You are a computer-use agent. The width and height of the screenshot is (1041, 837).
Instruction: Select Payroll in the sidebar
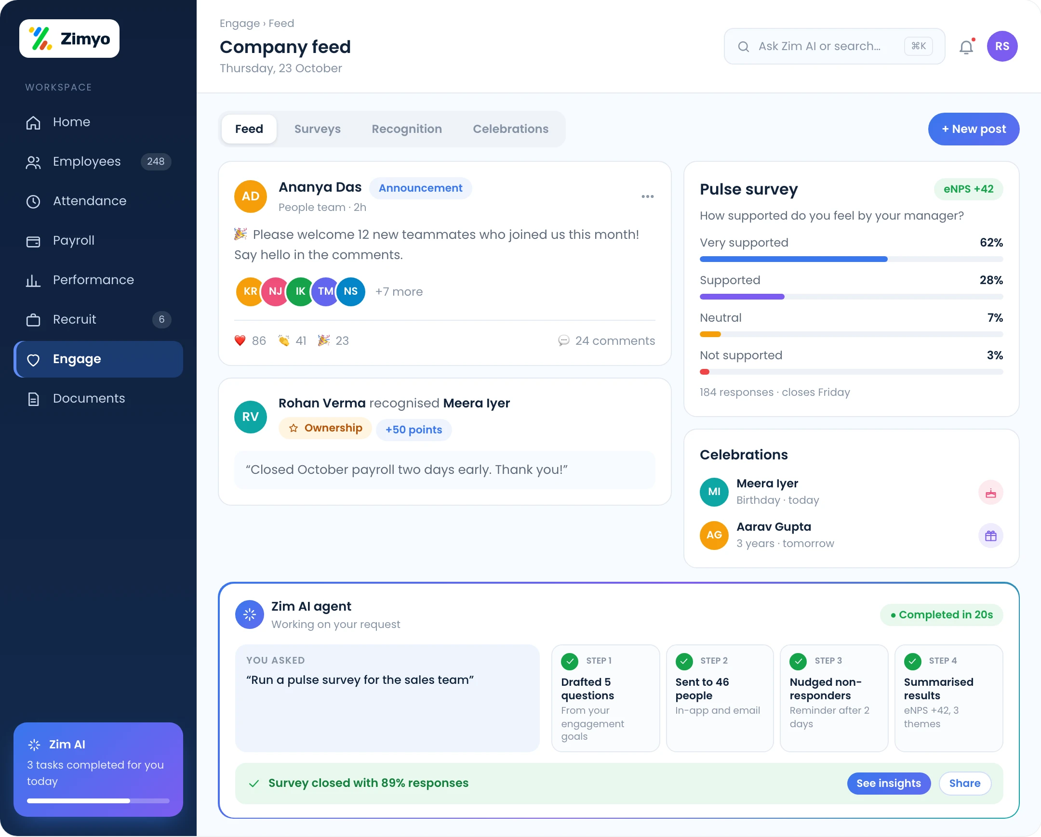tap(98, 241)
